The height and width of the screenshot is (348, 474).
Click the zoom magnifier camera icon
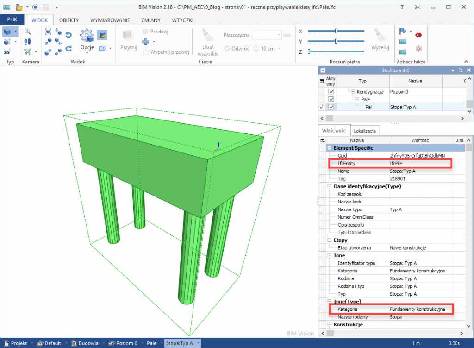click(27, 32)
